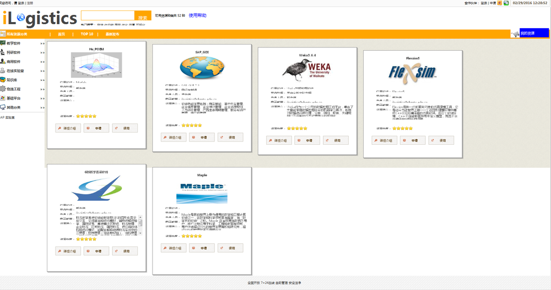
Task: Click the 知识库 category icon
Action: pos(3,80)
